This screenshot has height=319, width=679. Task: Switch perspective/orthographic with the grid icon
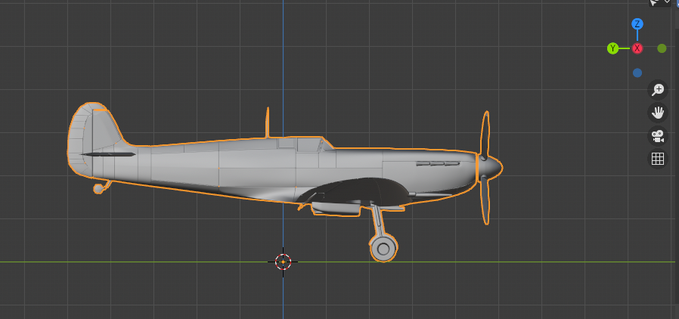[658, 159]
